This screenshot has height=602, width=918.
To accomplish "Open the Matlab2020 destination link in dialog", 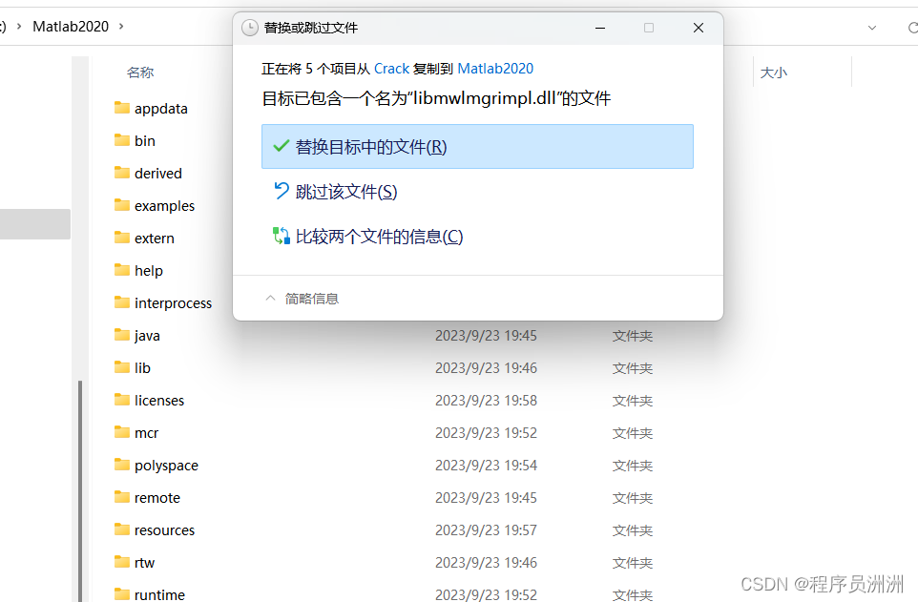I will [495, 69].
